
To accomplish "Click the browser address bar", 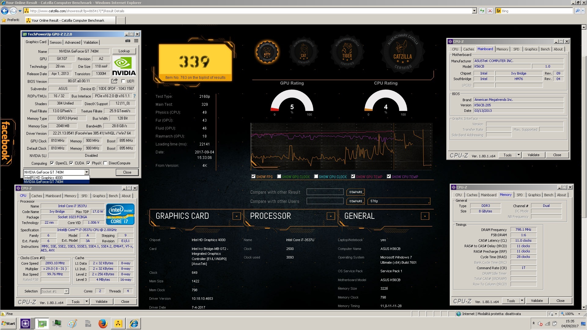I will (251, 11).
